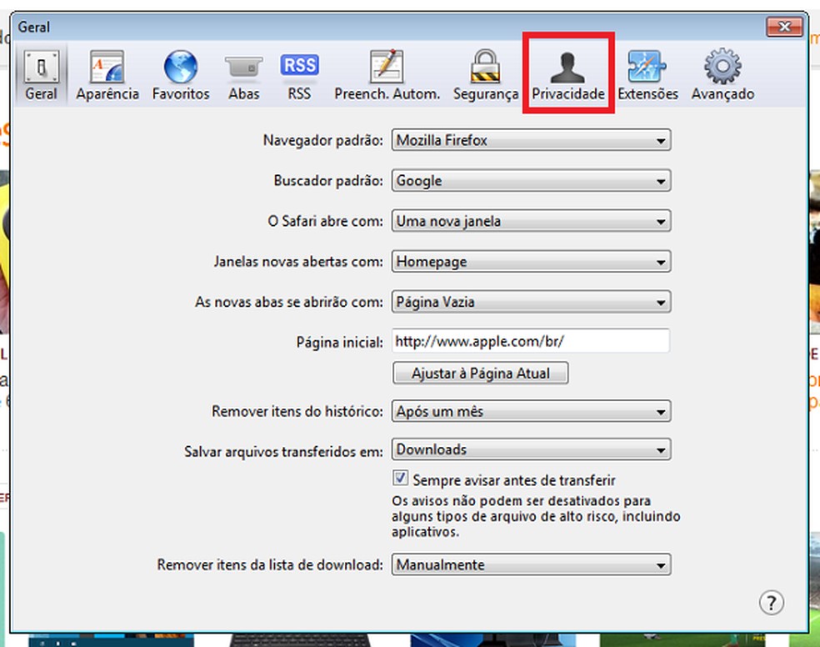Image resolution: width=820 pixels, height=647 pixels.
Task: Open the Preench. Autom. pane
Action: point(387,75)
